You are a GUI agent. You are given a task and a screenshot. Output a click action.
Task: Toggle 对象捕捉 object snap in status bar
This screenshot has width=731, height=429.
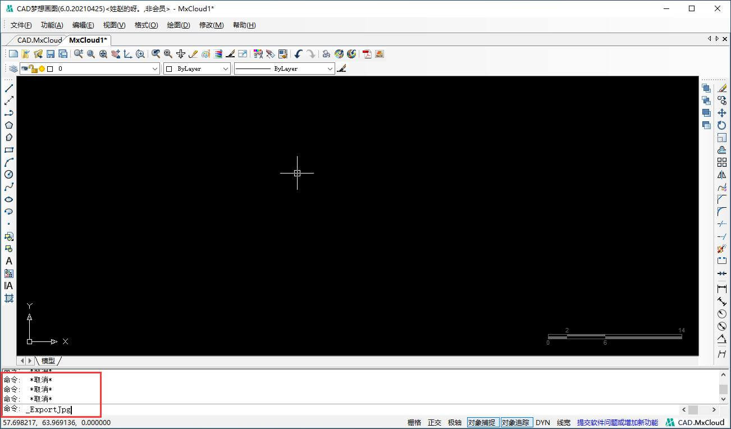pos(482,422)
